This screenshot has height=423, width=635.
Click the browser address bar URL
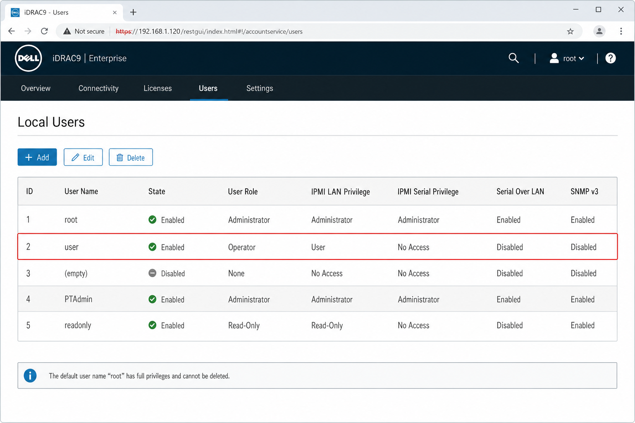tap(209, 31)
